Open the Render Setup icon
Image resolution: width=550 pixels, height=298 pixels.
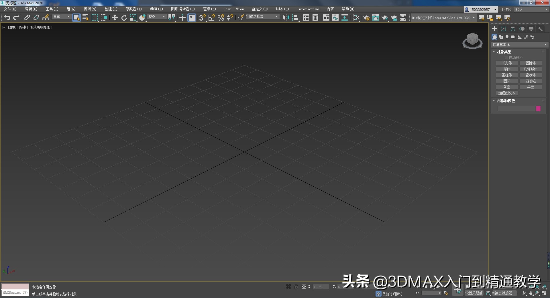click(367, 17)
